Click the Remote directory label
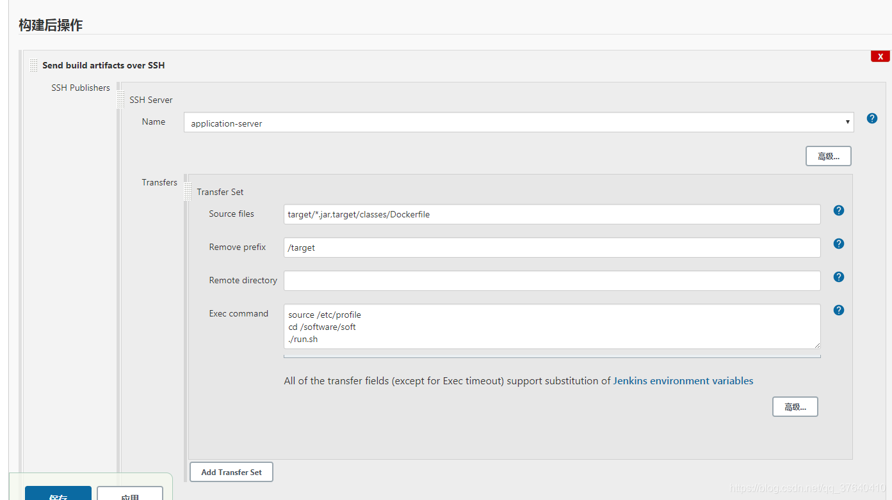 (243, 280)
